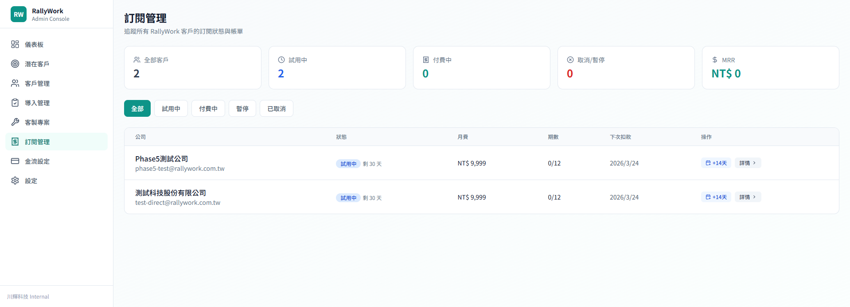
Task: Click calendar icon in 測試科技股份有限公司 +14天 button
Action: coord(708,197)
